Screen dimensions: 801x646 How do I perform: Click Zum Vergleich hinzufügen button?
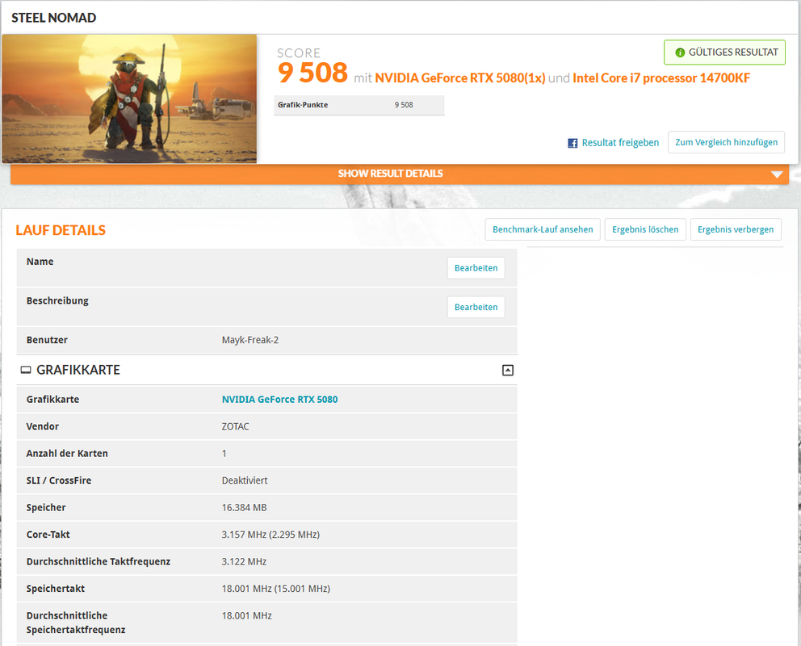tap(727, 142)
